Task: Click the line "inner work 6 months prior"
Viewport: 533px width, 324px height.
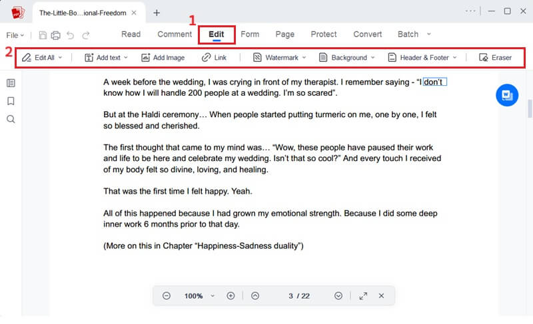Action: pos(171,224)
